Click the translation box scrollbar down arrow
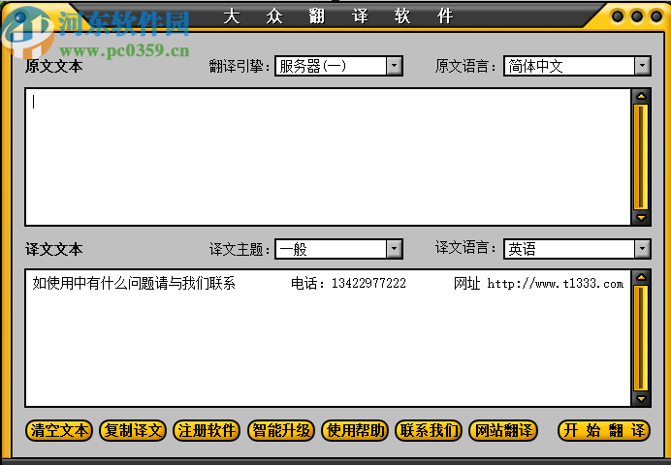Image resolution: width=671 pixels, height=465 pixels. (x=641, y=399)
